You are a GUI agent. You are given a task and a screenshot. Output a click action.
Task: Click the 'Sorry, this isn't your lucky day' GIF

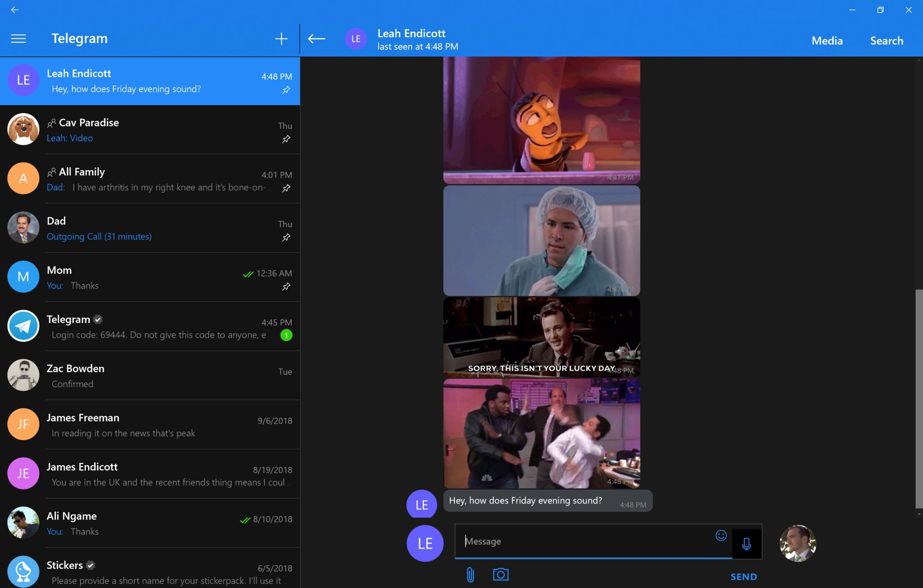pyautogui.click(x=541, y=337)
